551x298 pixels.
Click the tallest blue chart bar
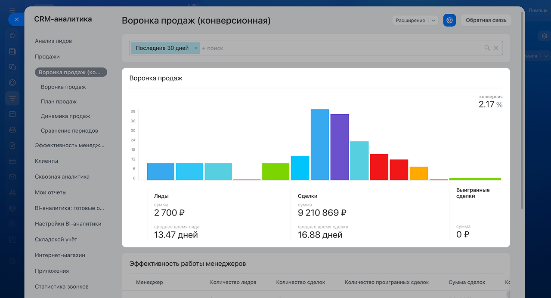(320, 145)
